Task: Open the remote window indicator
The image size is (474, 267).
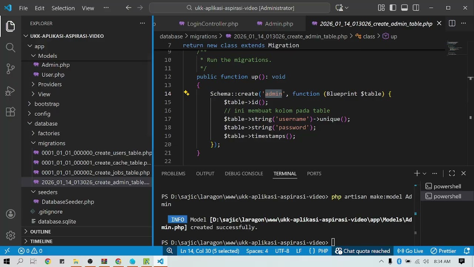Action: [x=7, y=251]
